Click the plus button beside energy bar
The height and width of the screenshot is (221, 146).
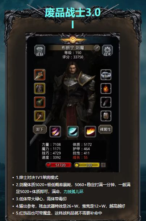click(103, 165)
